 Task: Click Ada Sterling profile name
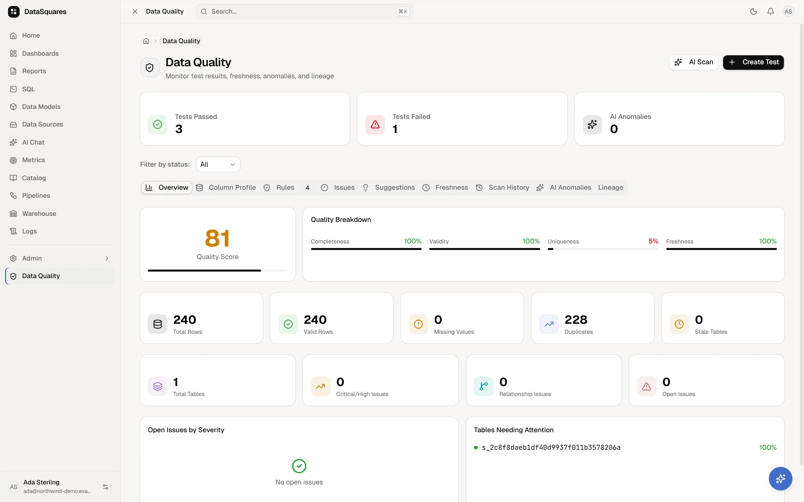click(41, 482)
